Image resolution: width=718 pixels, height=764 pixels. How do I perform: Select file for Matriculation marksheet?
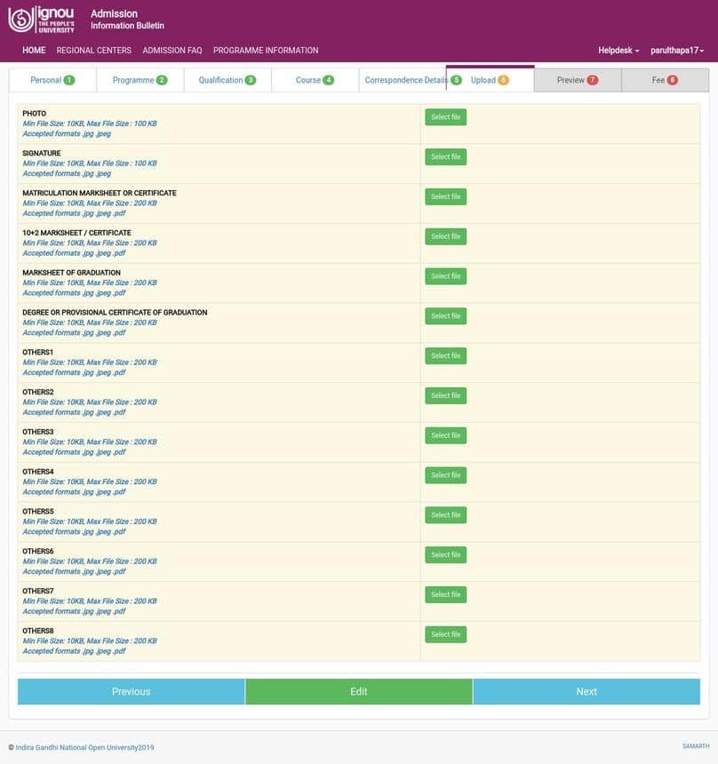pos(445,196)
